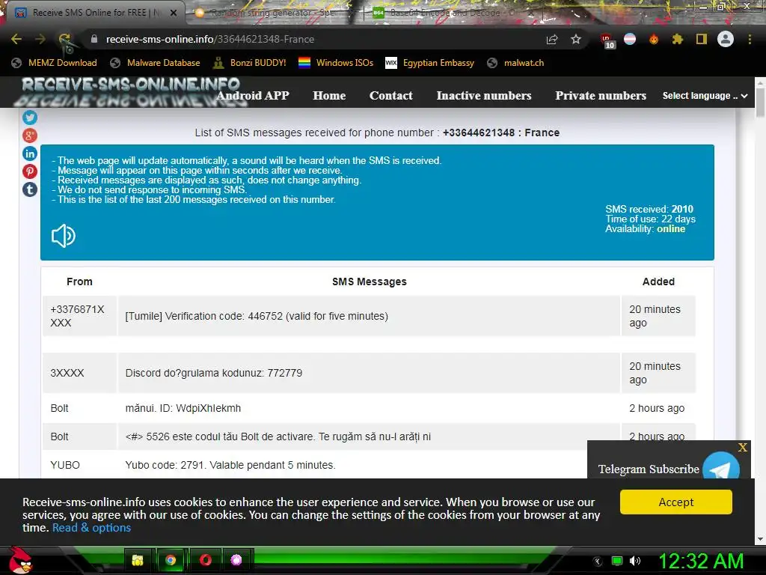Go to the Home menu item

329,96
